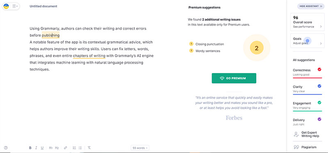Screen dimensions: 328x153
Task: Open the Plagiarism checker
Action: pyautogui.click(x=305, y=147)
